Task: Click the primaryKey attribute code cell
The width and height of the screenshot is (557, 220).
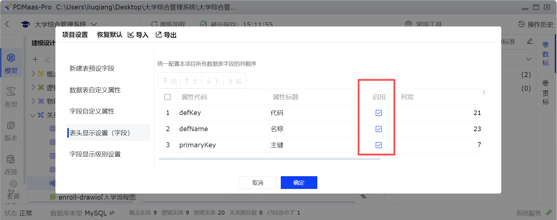Action: pos(224,145)
